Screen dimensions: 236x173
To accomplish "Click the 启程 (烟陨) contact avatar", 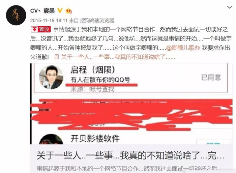I will point(51,77).
